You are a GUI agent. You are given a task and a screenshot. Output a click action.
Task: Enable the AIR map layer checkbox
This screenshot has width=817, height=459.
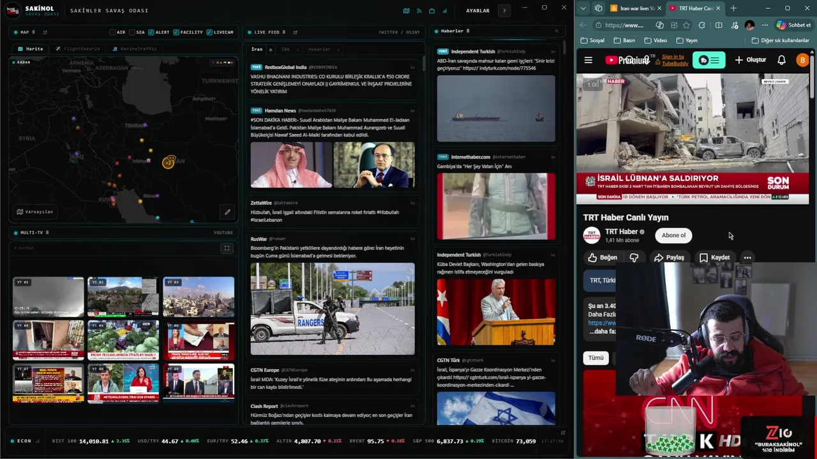click(x=113, y=32)
